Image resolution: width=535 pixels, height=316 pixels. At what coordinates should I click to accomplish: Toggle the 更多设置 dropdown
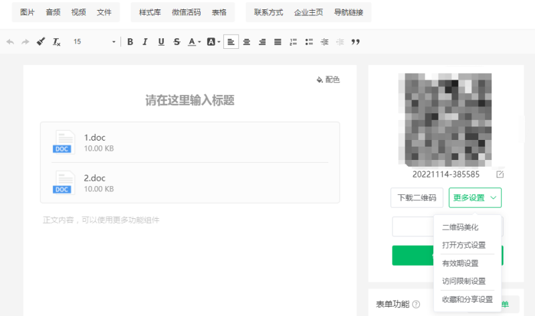point(475,197)
